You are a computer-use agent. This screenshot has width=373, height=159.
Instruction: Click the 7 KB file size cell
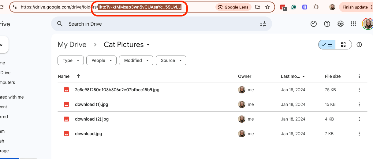329,134
